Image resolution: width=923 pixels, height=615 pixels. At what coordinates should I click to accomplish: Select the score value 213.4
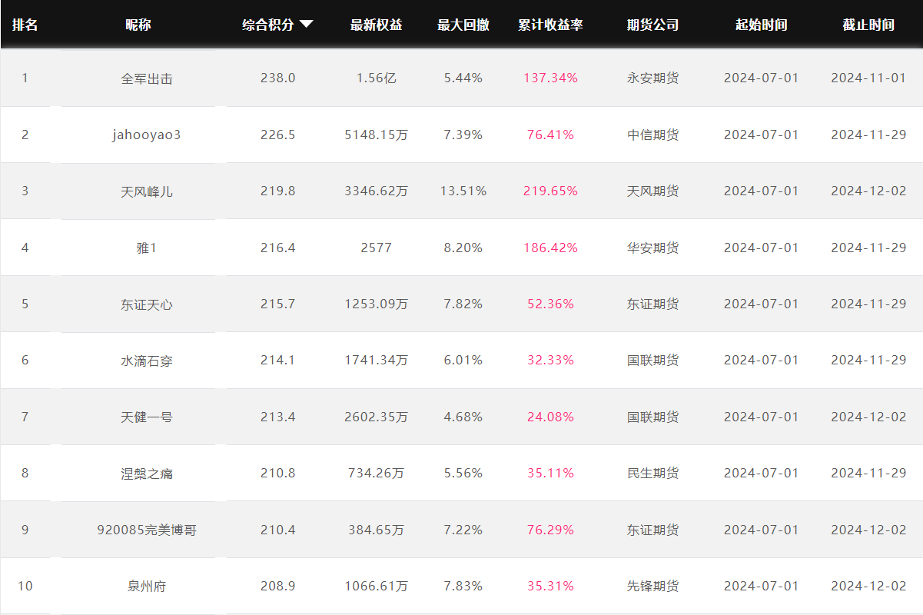point(277,417)
